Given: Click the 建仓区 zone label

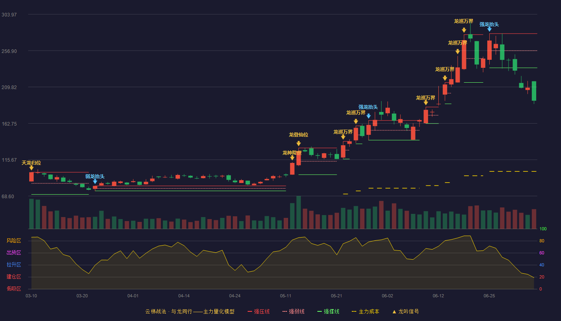Looking at the screenshot, I should pos(14,277).
